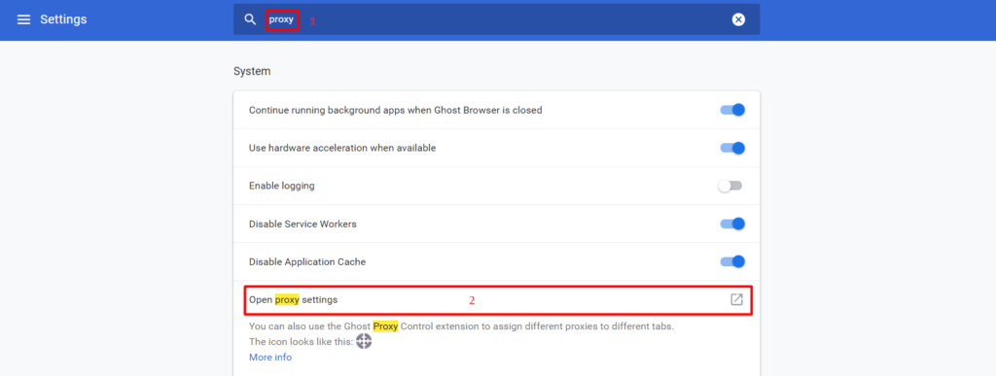The image size is (996, 376).
Task: Click the 'Open proxy settings' label
Action: click(293, 299)
